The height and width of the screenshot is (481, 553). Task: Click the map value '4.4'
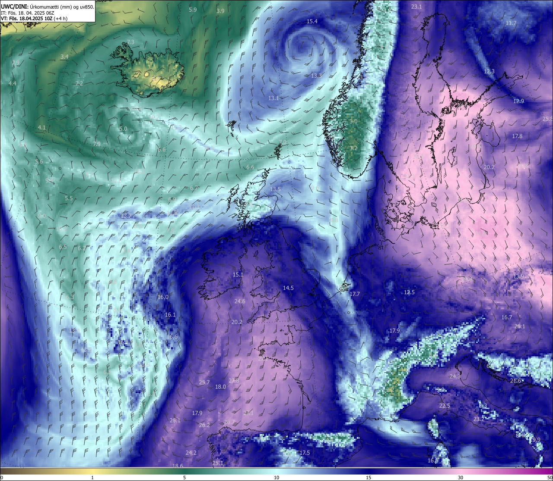point(13,83)
